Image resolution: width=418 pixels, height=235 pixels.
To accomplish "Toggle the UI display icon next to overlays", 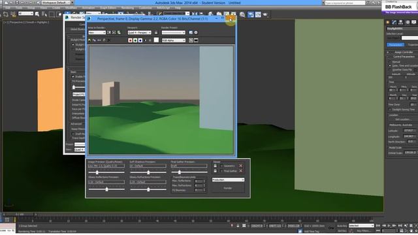I will pyautogui.click(x=196, y=40).
